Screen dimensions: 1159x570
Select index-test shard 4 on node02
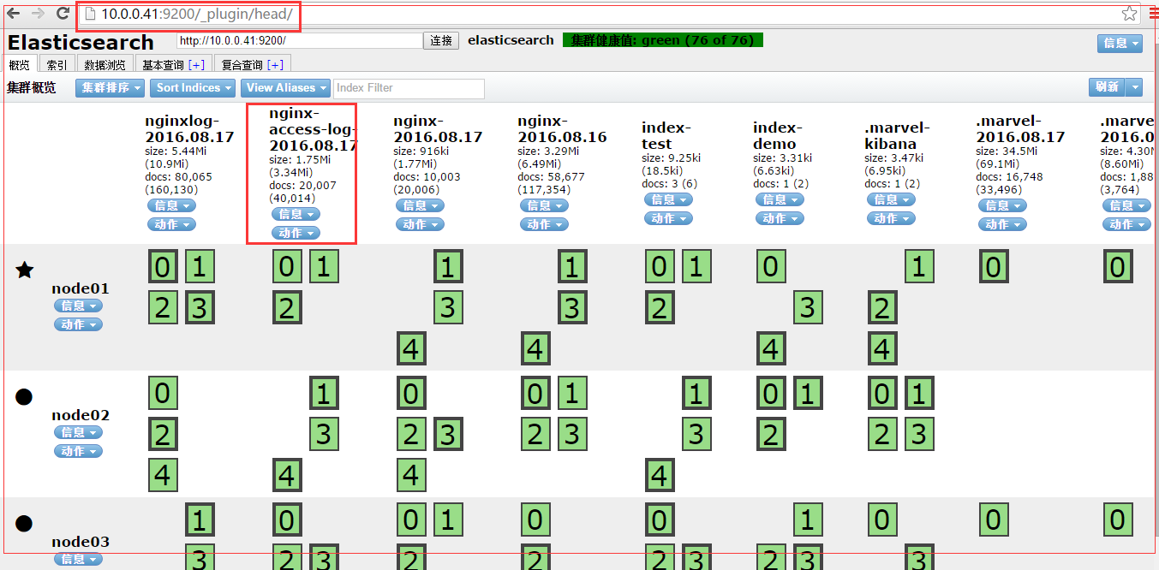[660, 474]
